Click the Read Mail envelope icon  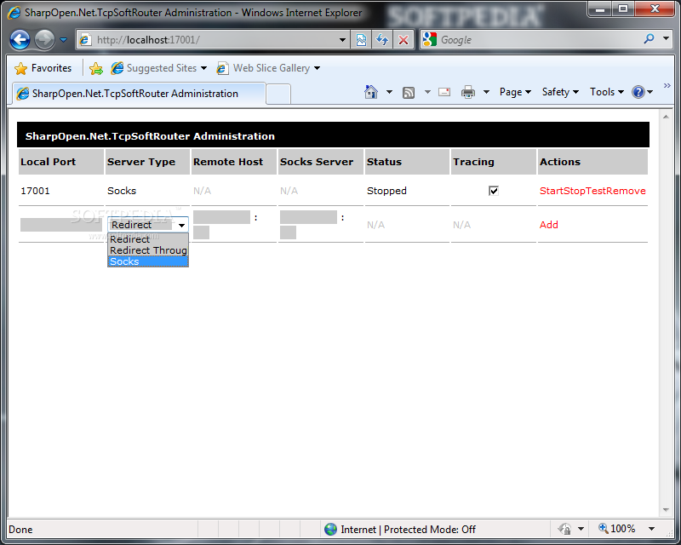(x=444, y=92)
